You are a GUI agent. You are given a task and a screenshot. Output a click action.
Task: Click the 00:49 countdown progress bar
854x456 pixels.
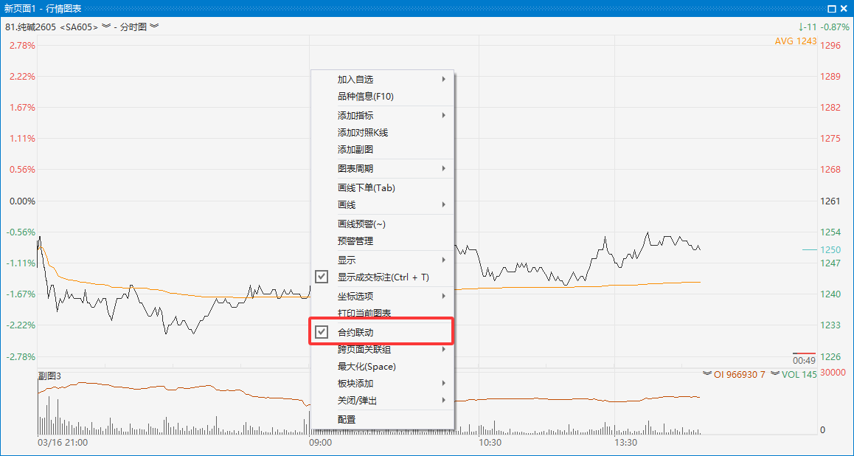804,353
